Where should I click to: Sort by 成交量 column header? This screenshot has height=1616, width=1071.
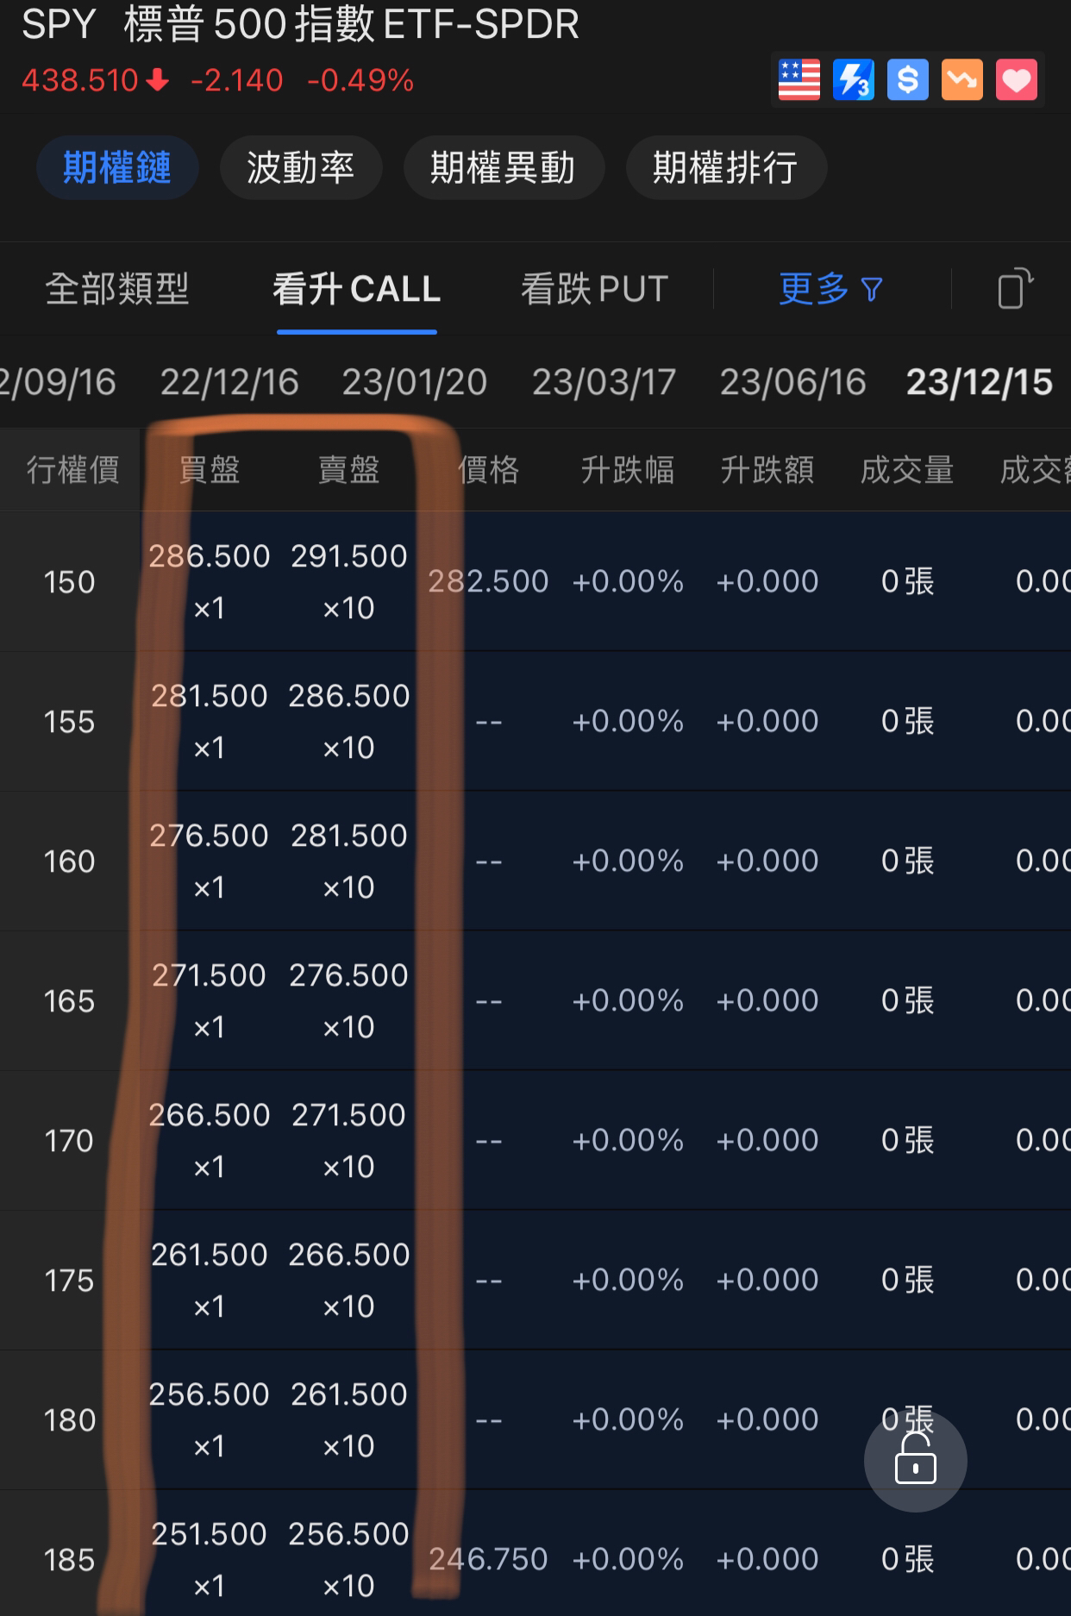(907, 470)
